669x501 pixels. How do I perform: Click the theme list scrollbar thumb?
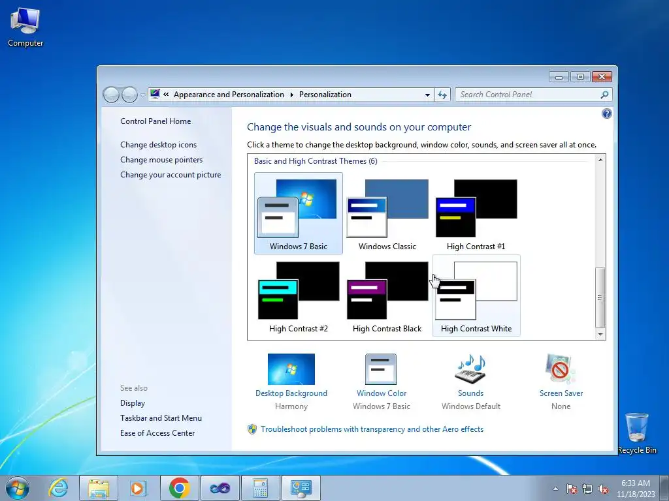point(600,297)
